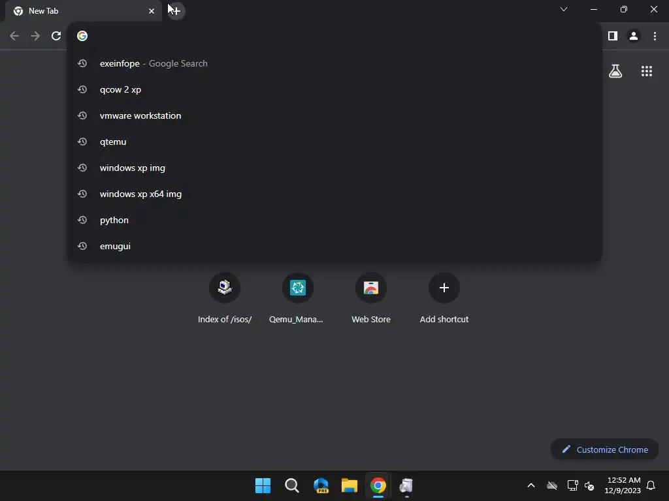Open Google apps grid
669x501 pixels.
click(646, 71)
